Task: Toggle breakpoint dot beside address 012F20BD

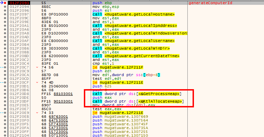Action: coord(5,56)
